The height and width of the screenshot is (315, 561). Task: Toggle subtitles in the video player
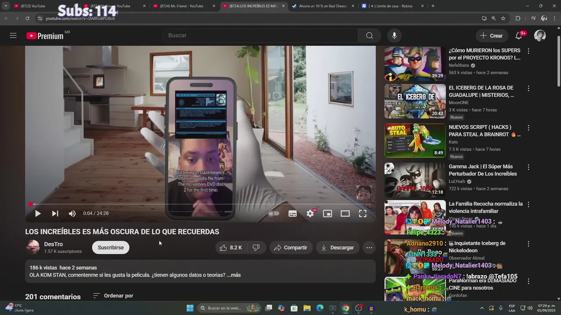(x=293, y=213)
